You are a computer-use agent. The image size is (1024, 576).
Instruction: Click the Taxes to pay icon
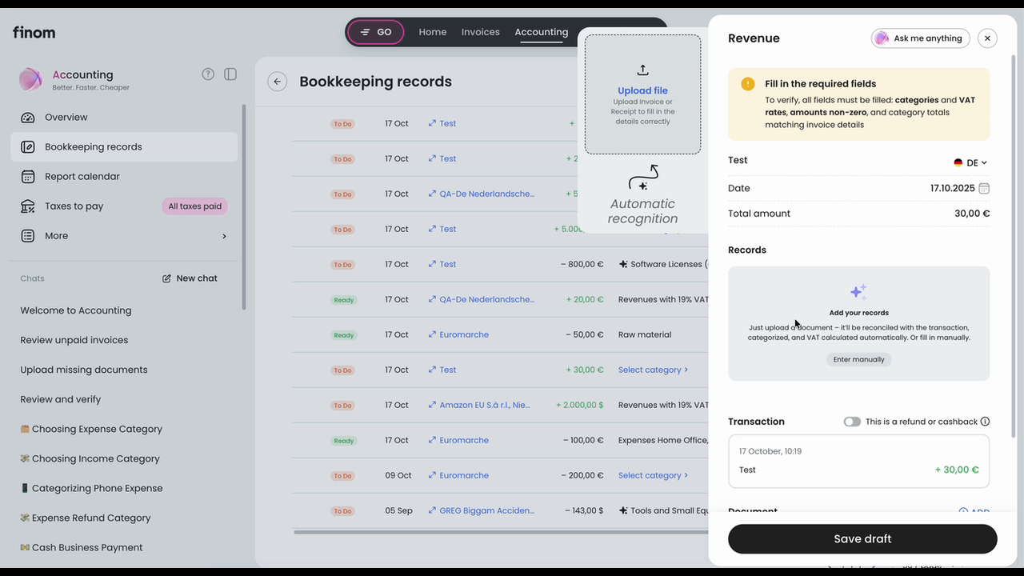point(28,206)
